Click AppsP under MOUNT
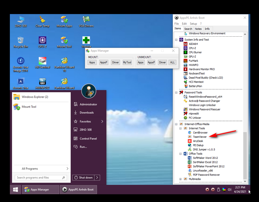 104,62
